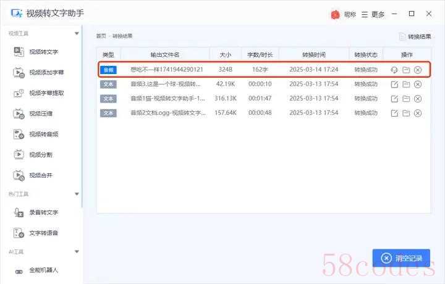Open folder for the 音频3 result row

point(406,84)
